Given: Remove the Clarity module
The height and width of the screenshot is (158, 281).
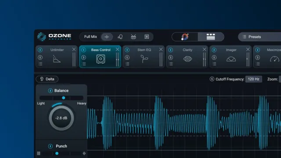Looking at the screenshot, I should coord(204,50).
